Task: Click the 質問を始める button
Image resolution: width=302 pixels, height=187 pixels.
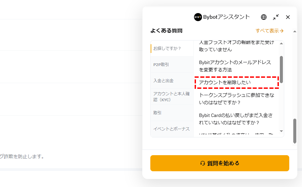Action: pos(220,163)
